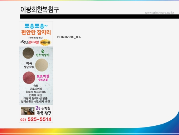Click the yellow 4계절 이불 starburst badge
Image resolution: width=179 pixels, height=135 pixels.
click(x=45, y=42)
